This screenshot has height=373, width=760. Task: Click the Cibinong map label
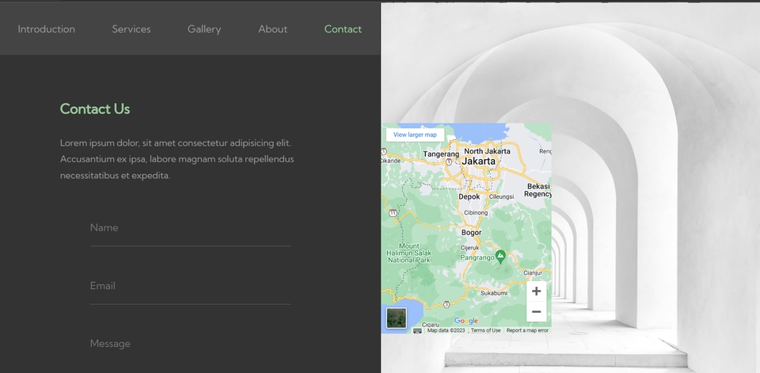coord(476,213)
